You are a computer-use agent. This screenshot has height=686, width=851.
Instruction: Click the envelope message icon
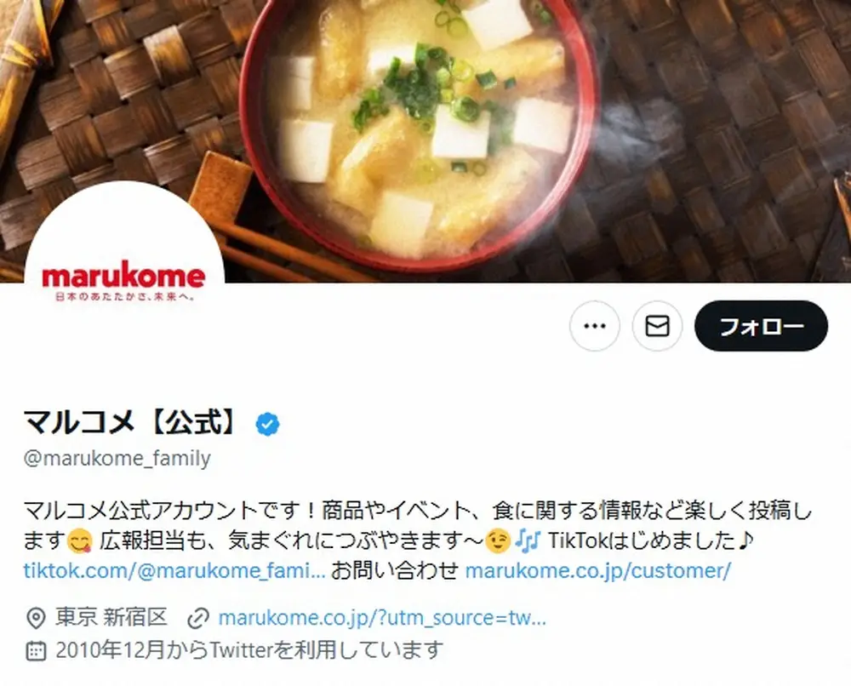tap(657, 326)
